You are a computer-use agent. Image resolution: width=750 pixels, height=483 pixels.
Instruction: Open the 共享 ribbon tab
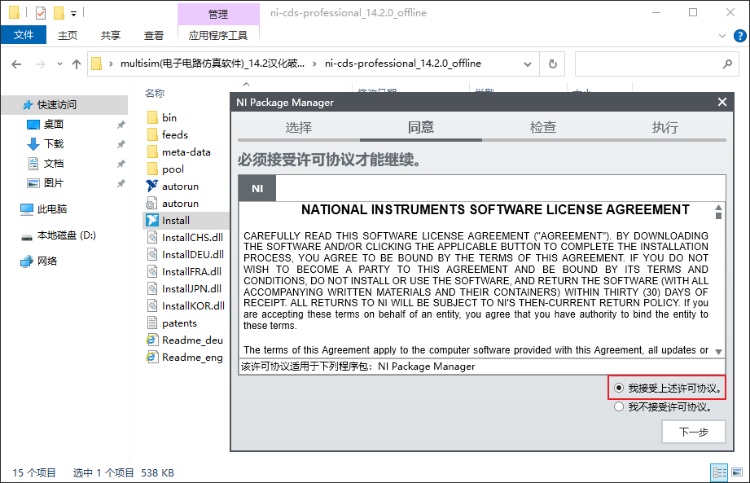111,35
